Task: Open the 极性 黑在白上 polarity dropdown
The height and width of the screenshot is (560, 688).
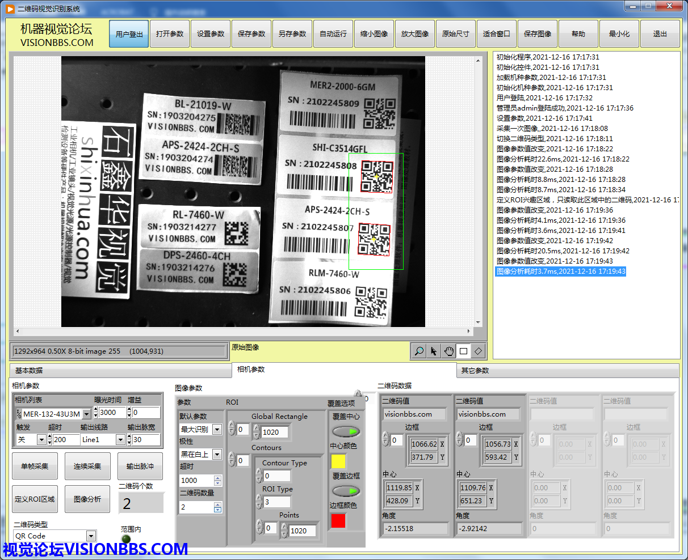Action: [x=217, y=454]
